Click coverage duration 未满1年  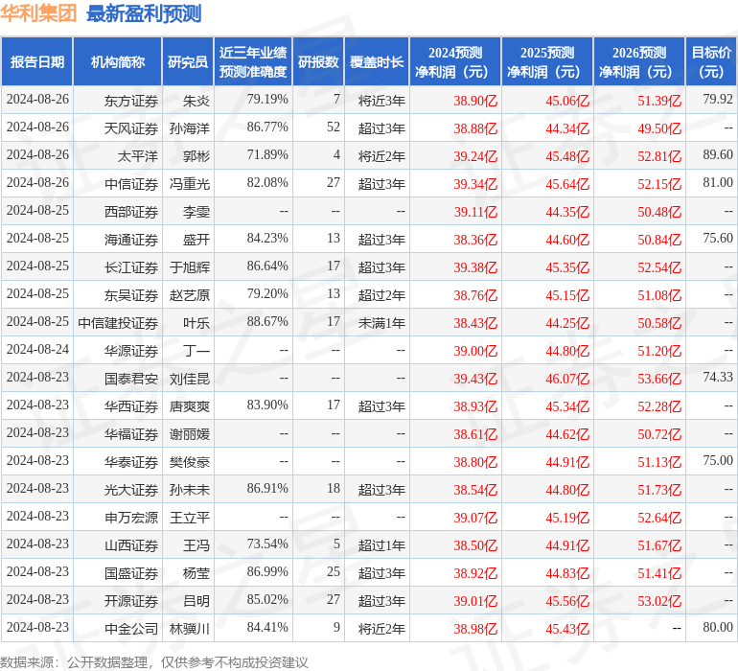pos(381,323)
